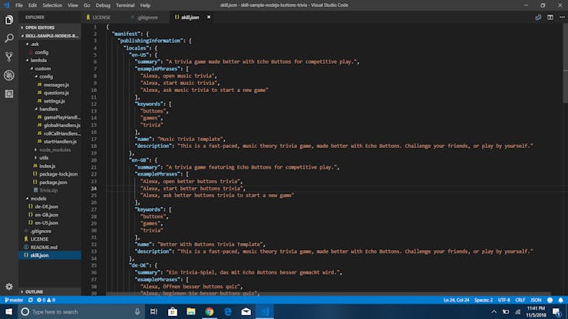The height and width of the screenshot is (319, 568).
Task: Open the Extensions view
Action: 9,94
